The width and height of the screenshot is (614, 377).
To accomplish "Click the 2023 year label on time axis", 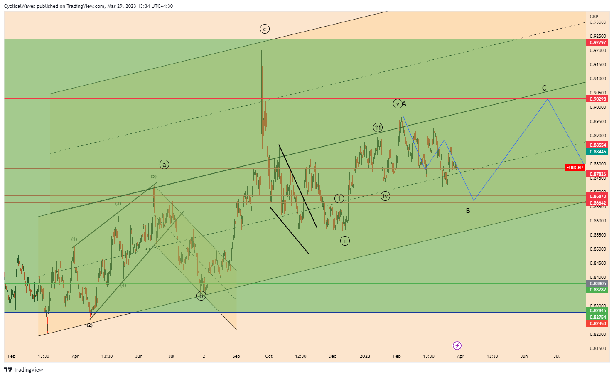I will (x=365, y=356).
